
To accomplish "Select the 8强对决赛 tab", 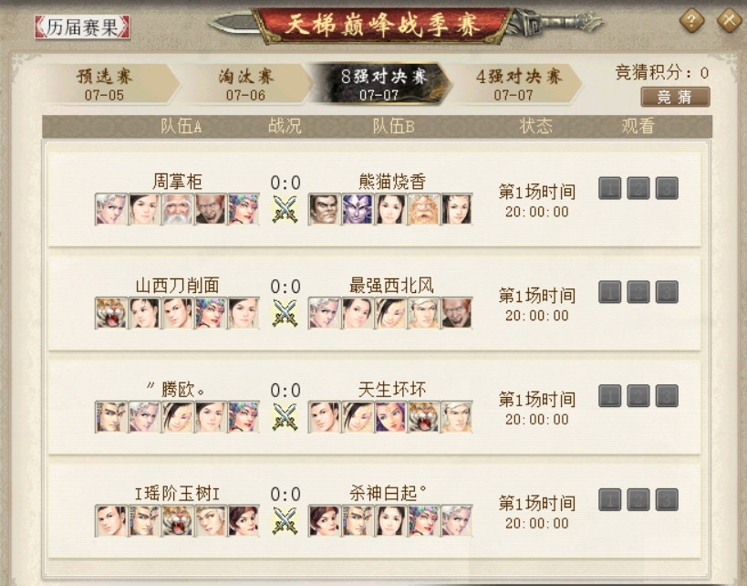I will click(x=381, y=84).
